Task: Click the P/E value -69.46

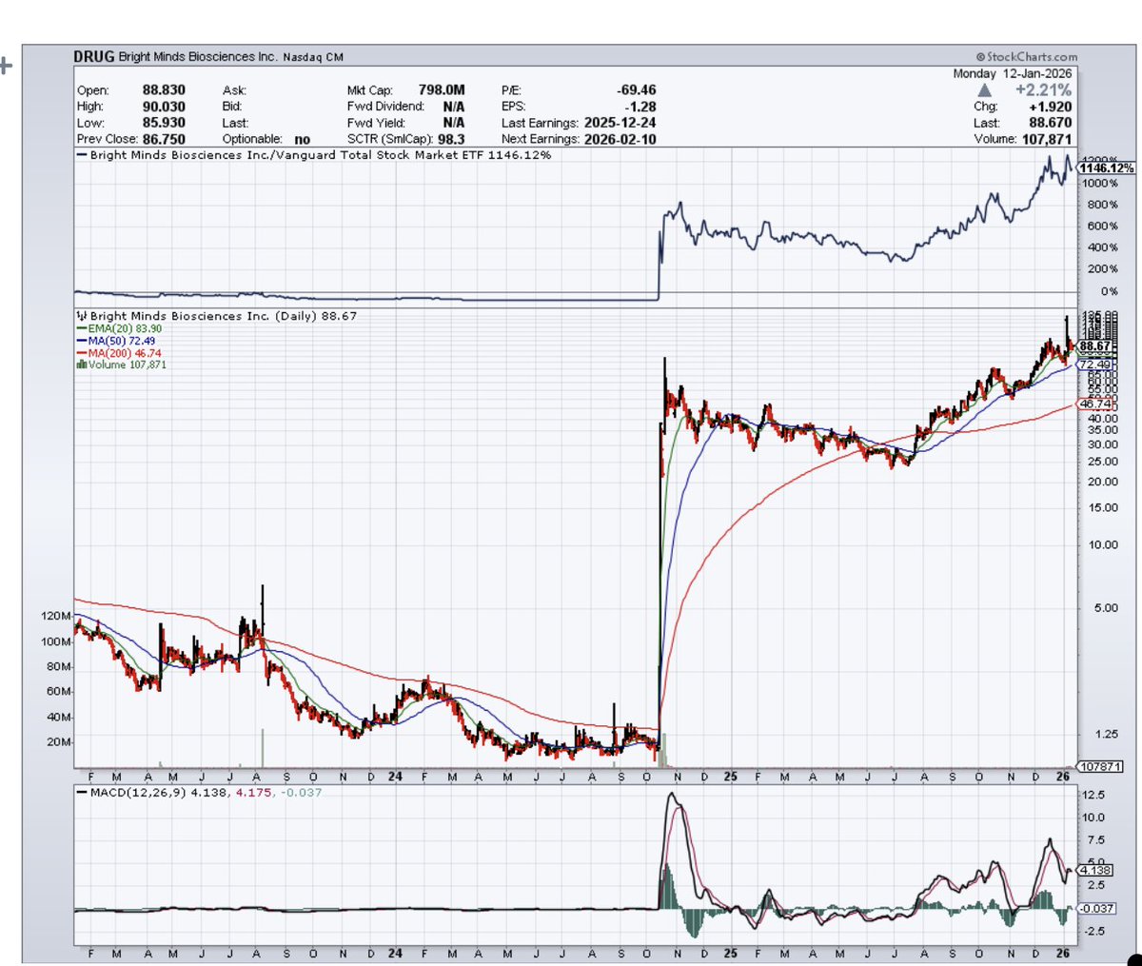Action: click(636, 90)
